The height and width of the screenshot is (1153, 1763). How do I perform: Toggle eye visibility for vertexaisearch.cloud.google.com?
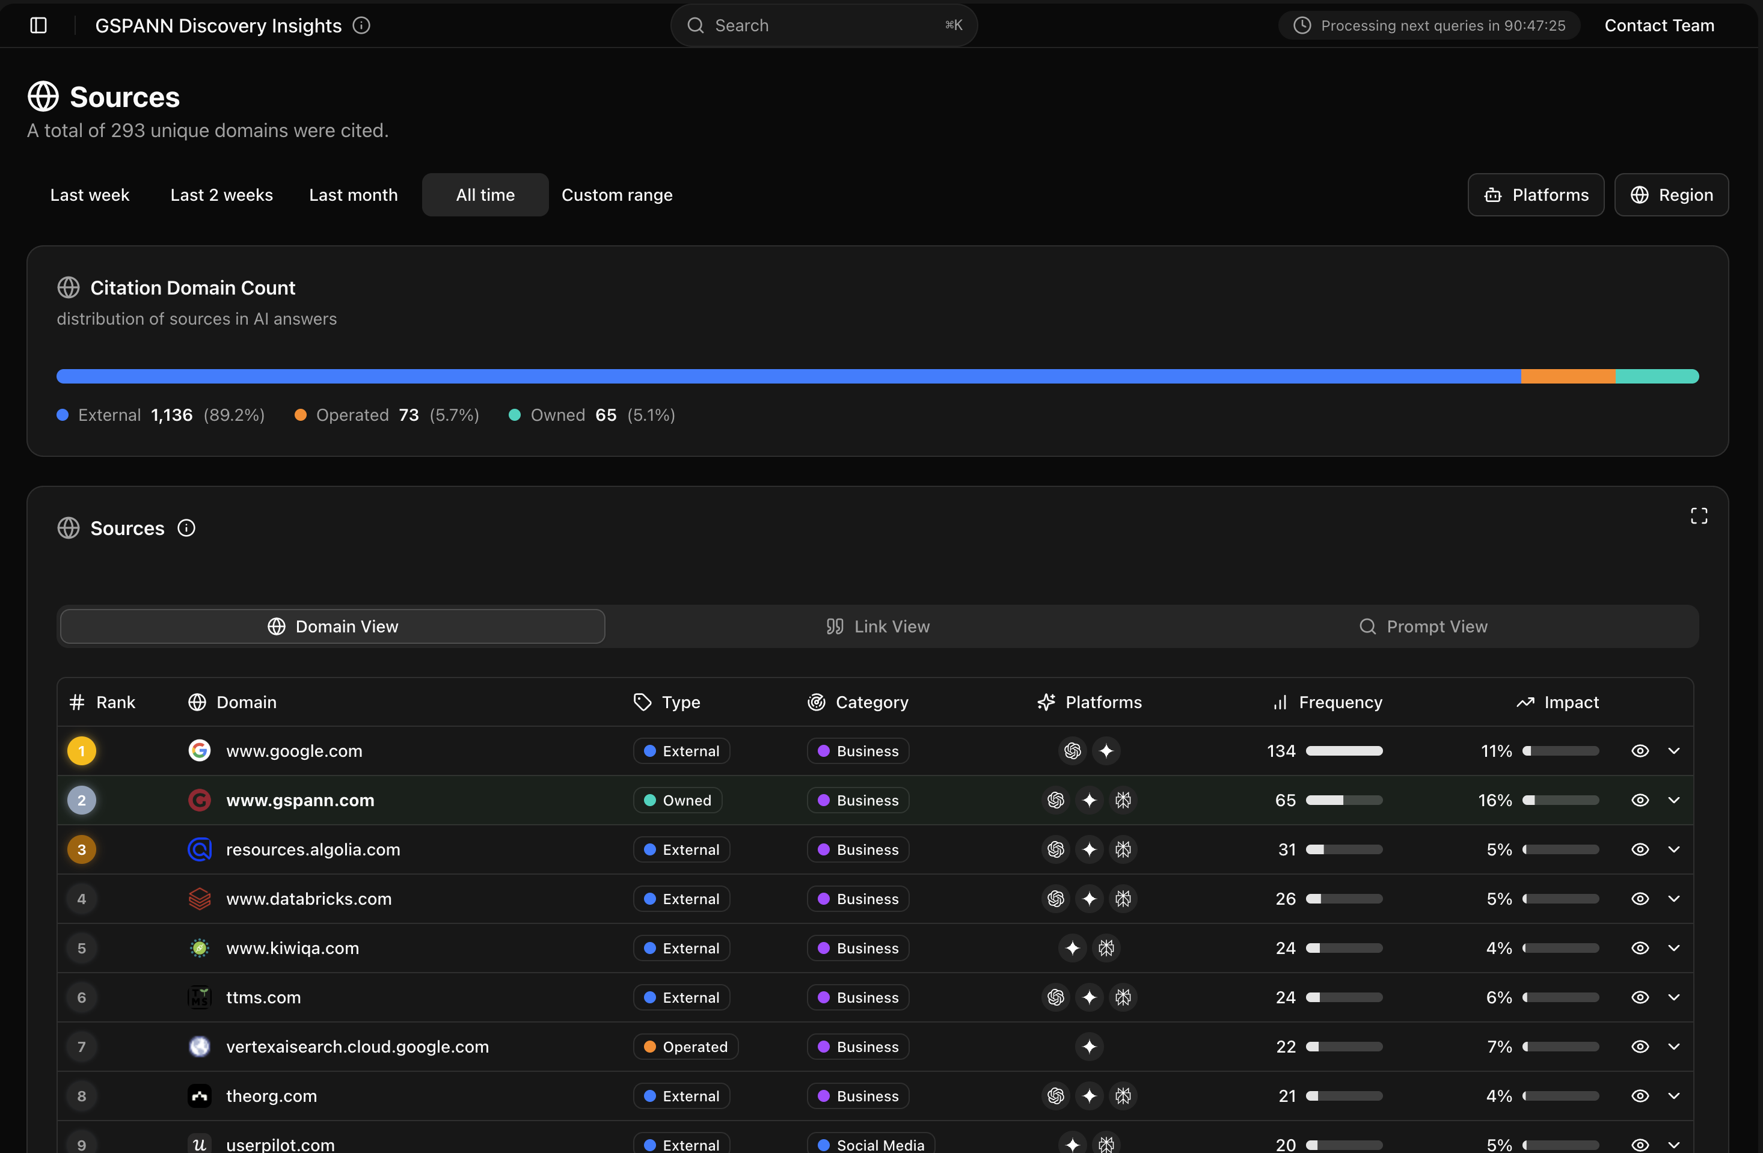pyautogui.click(x=1640, y=1047)
